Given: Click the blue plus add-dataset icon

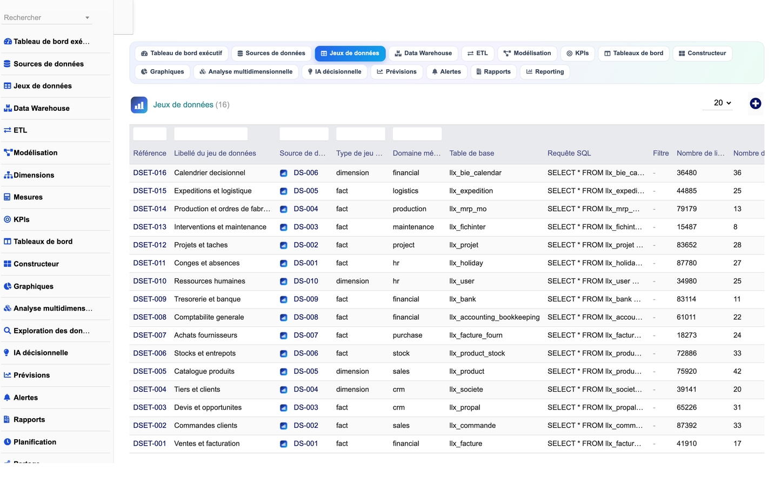Looking at the screenshot, I should pyautogui.click(x=755, y=104).
